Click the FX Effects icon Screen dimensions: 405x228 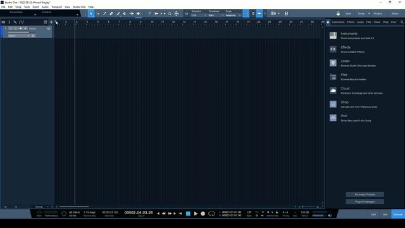tap(333, 49)
